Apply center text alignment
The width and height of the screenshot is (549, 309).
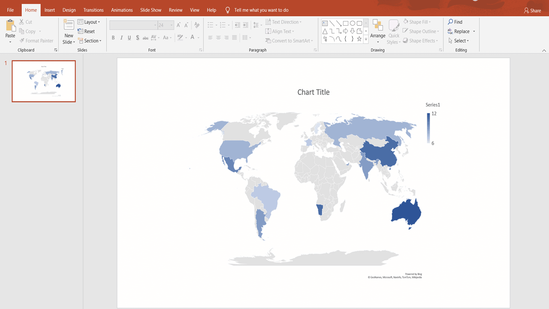click(218, 38)
